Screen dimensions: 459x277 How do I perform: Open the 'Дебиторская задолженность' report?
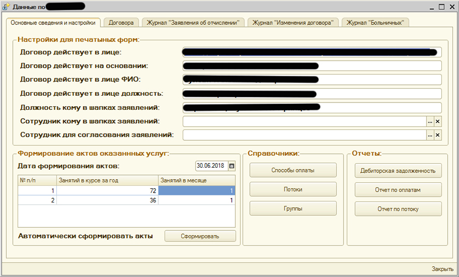tap(398, 170)
